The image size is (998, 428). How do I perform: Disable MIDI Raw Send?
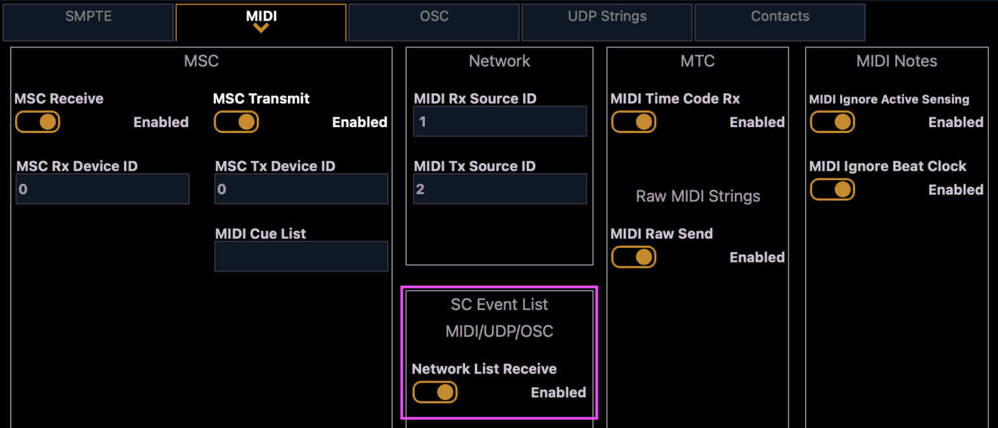(x=633, y=257)
